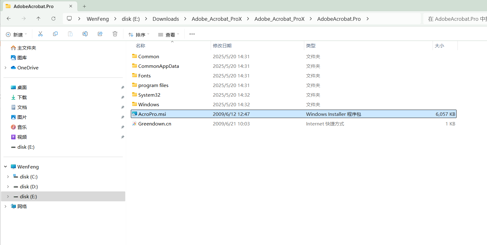Click the Rename icon in toolbar
The width and height of the screenshot is (487, 245).
click(85, 34)
